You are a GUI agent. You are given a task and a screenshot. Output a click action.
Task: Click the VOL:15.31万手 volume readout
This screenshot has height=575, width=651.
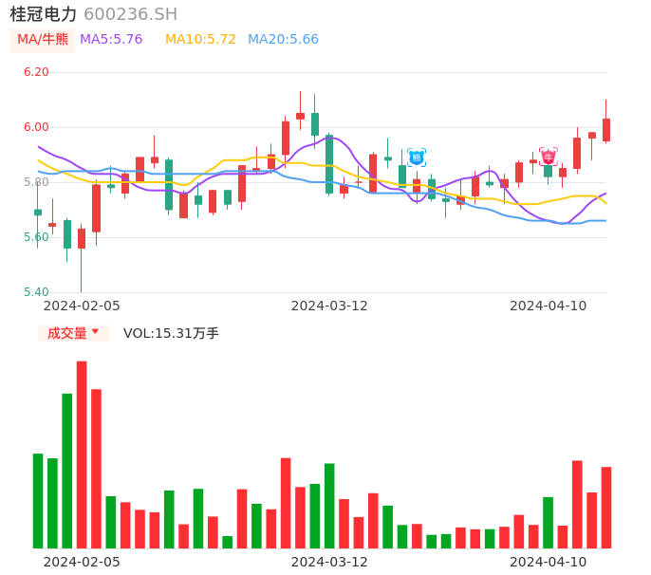171,333
